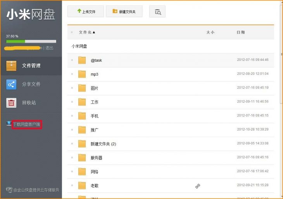Click the 工作 folder icon
The width and height of the screenshot is (283, 199).
(x=82, y=102)
